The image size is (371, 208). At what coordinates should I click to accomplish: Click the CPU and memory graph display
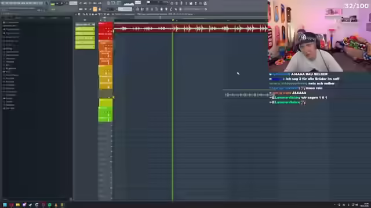[x=129, y=3]
